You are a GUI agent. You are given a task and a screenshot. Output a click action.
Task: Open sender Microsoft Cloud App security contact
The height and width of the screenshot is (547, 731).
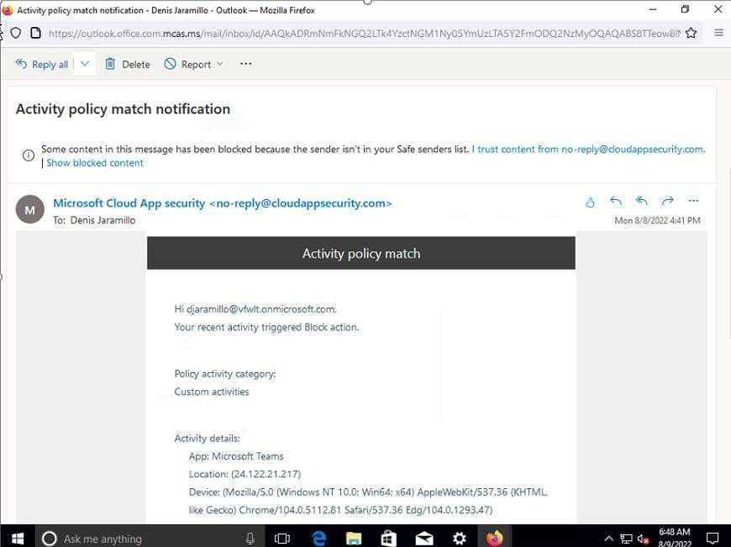[223, 203]
